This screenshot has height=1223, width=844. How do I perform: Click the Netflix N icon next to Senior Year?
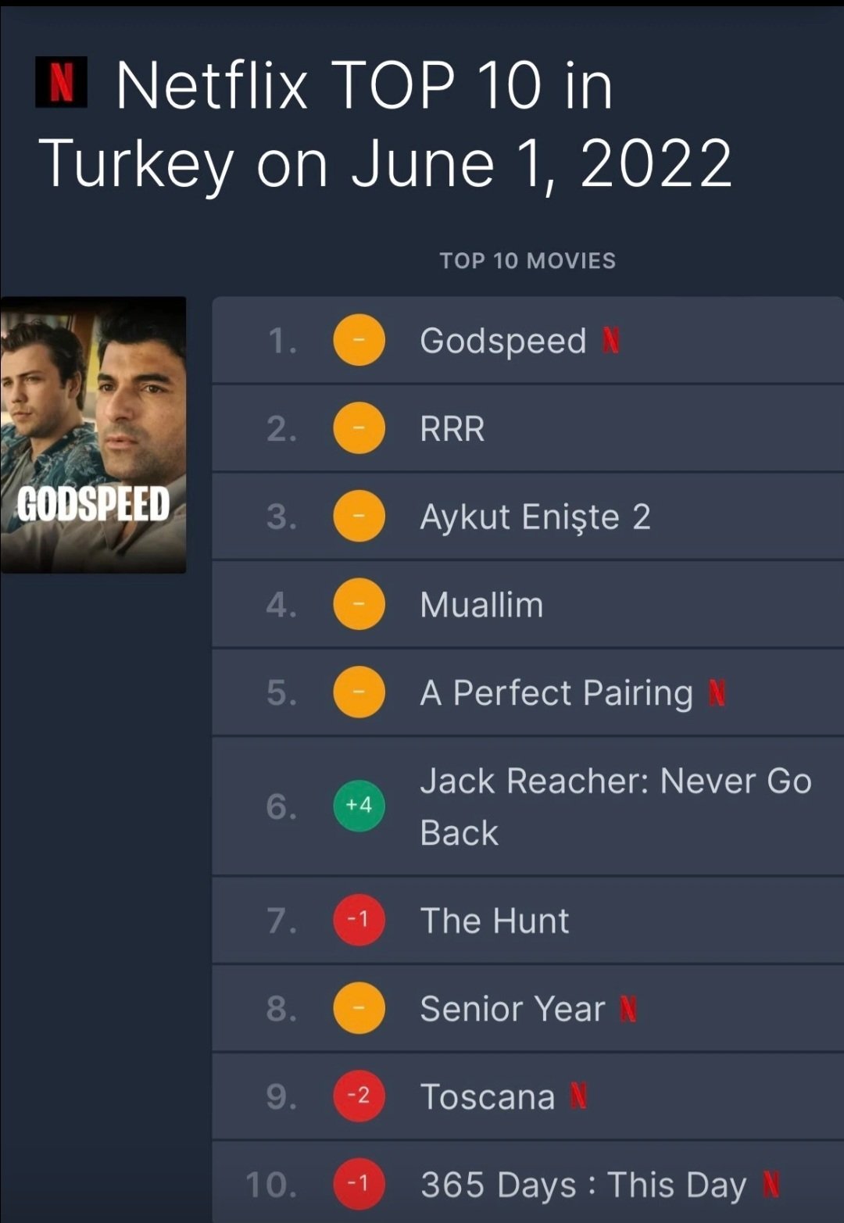tap(628, 1009)
